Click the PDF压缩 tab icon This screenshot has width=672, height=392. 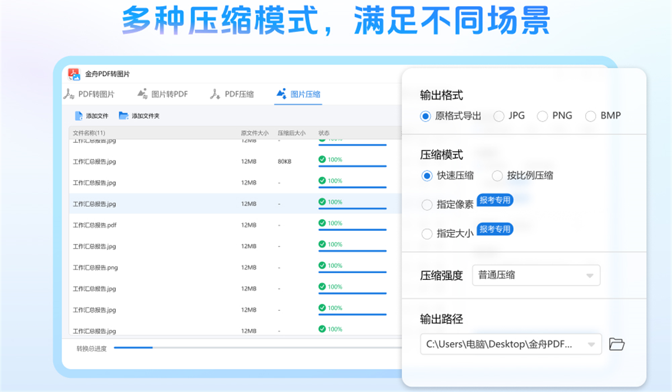pyautogui.click(x=215, y=94)
